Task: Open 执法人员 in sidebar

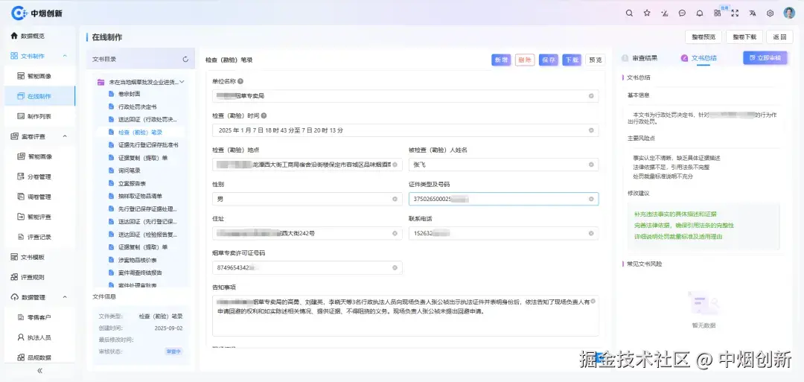Action: pyautogui.click(x=40, y=337)
